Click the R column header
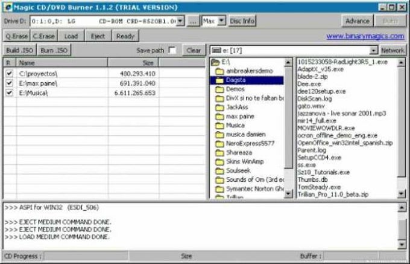 pyautogui.click(x=10, y=63)
